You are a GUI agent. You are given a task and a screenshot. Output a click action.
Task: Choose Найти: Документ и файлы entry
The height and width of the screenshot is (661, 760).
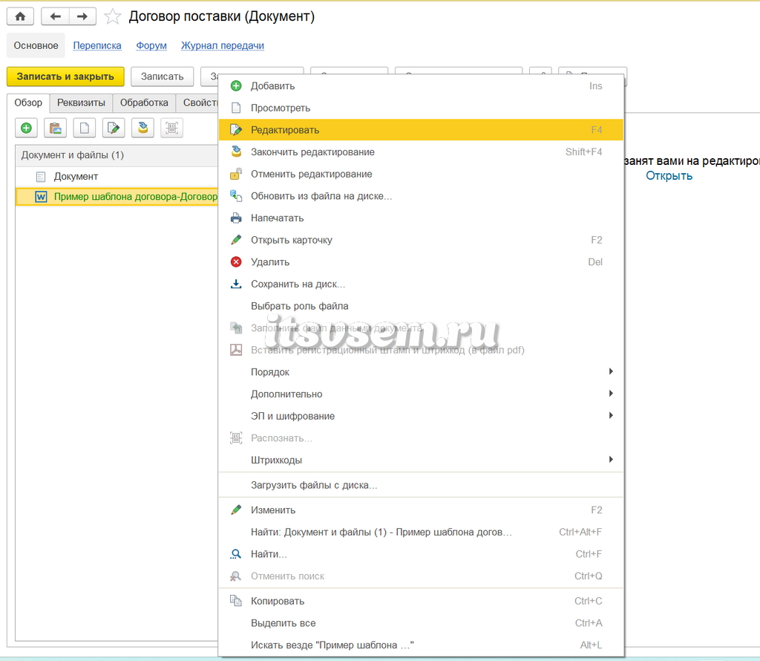(421, 532)
